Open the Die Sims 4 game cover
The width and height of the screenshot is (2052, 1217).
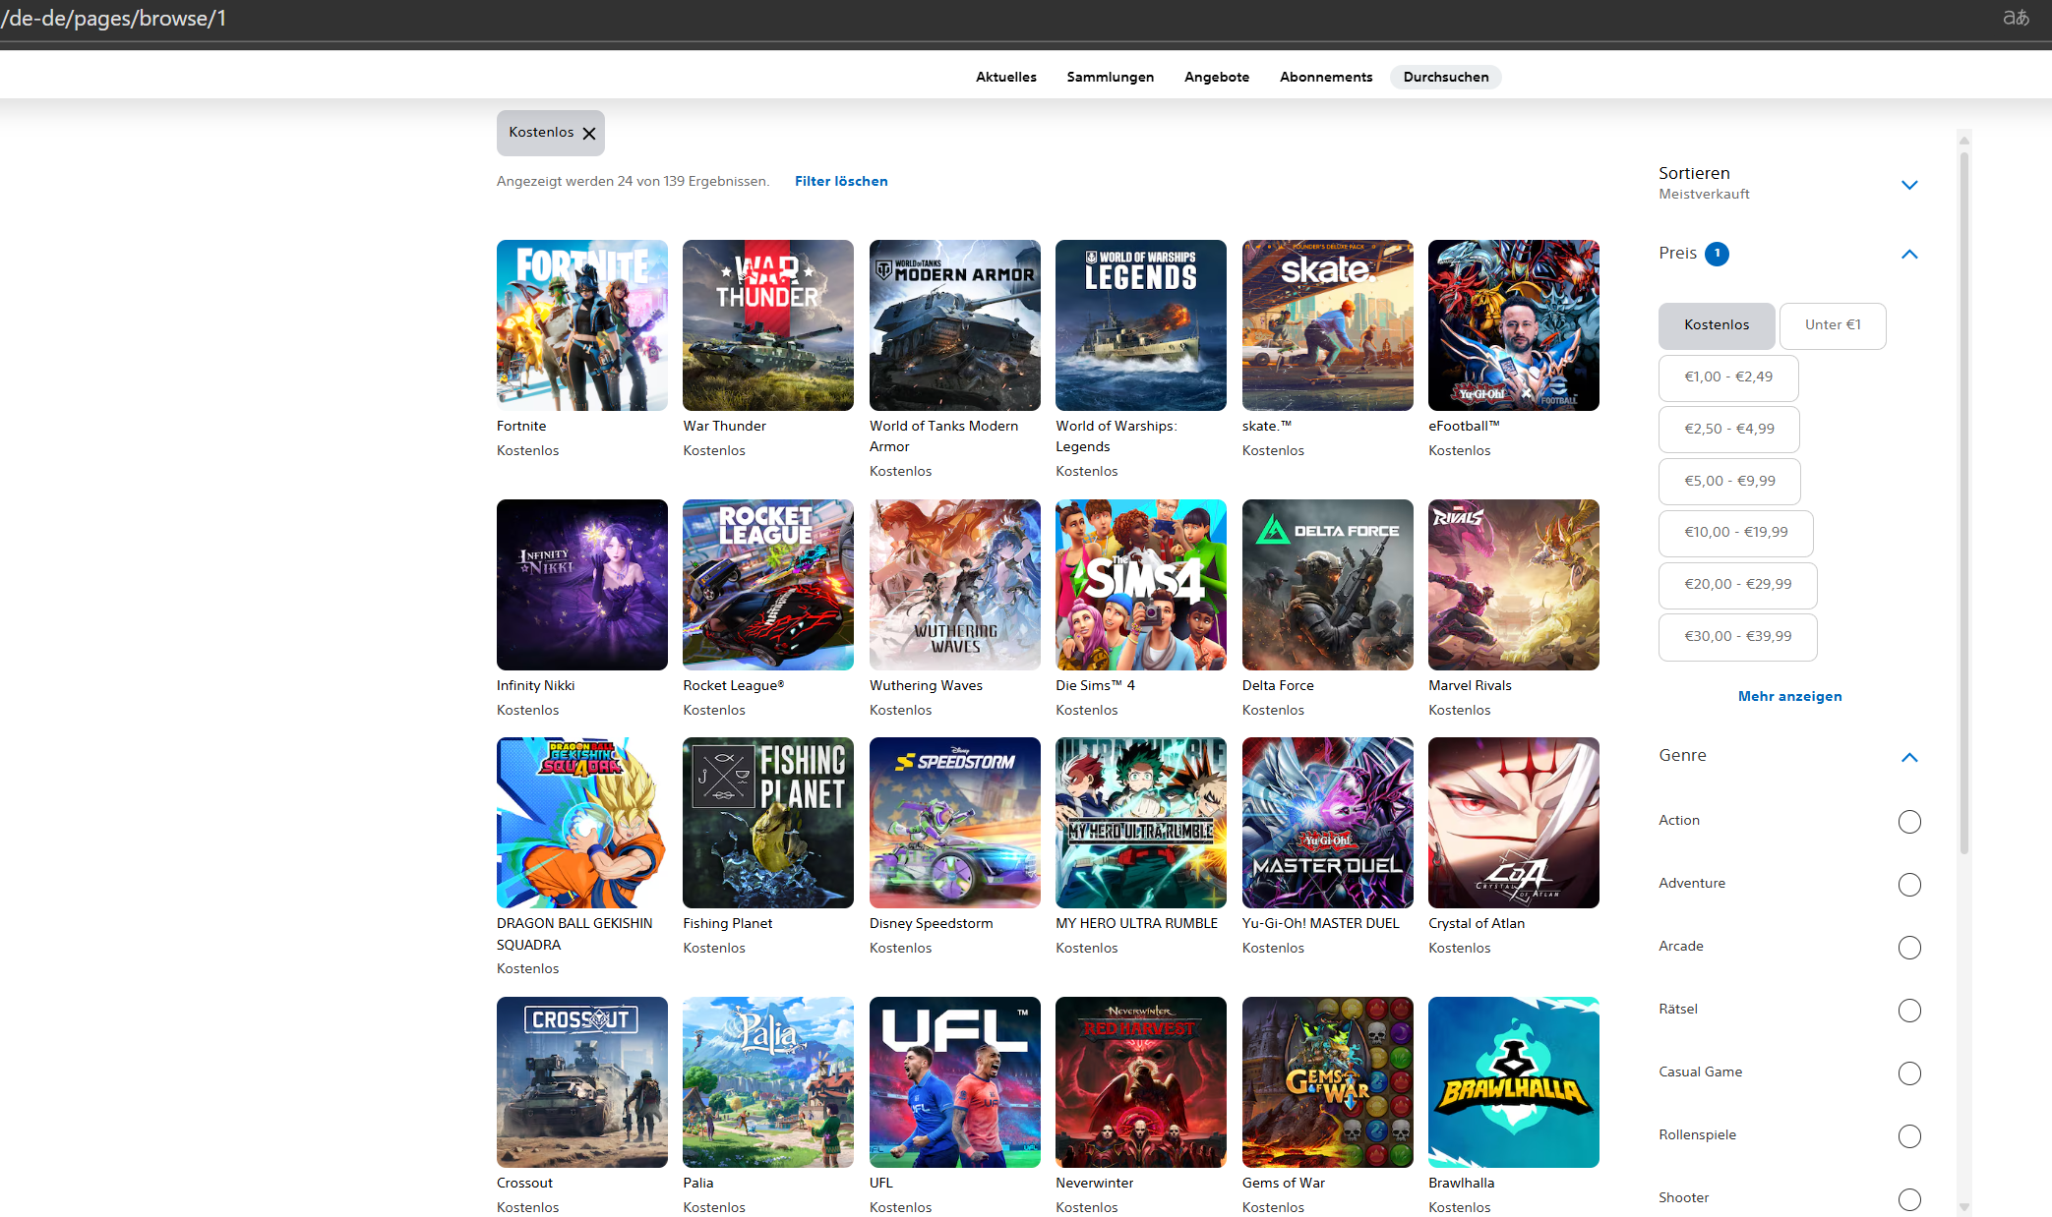click(1140, 585)
